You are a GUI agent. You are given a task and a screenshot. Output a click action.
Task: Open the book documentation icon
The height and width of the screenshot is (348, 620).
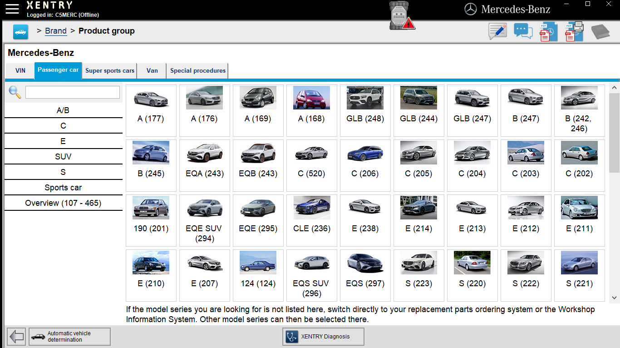[x=600, y=32]
